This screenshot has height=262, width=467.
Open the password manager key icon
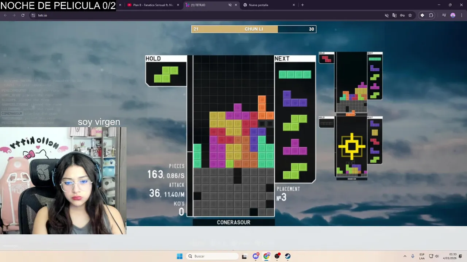[x=402, y=15]
